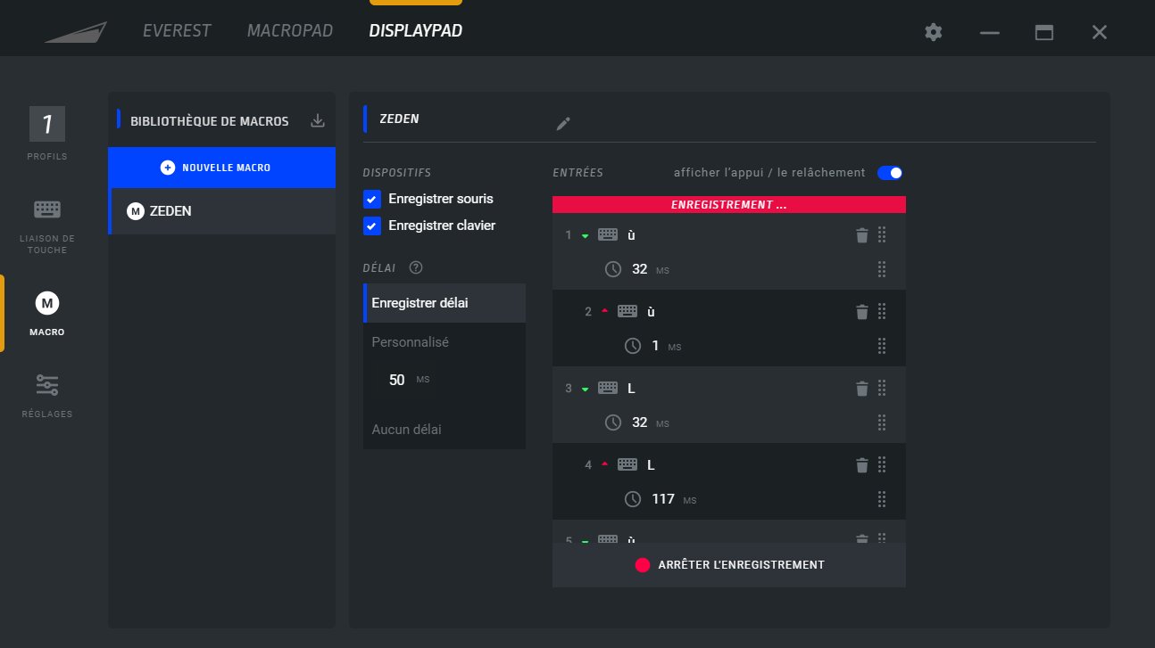Open the settings gear icon

934,32
